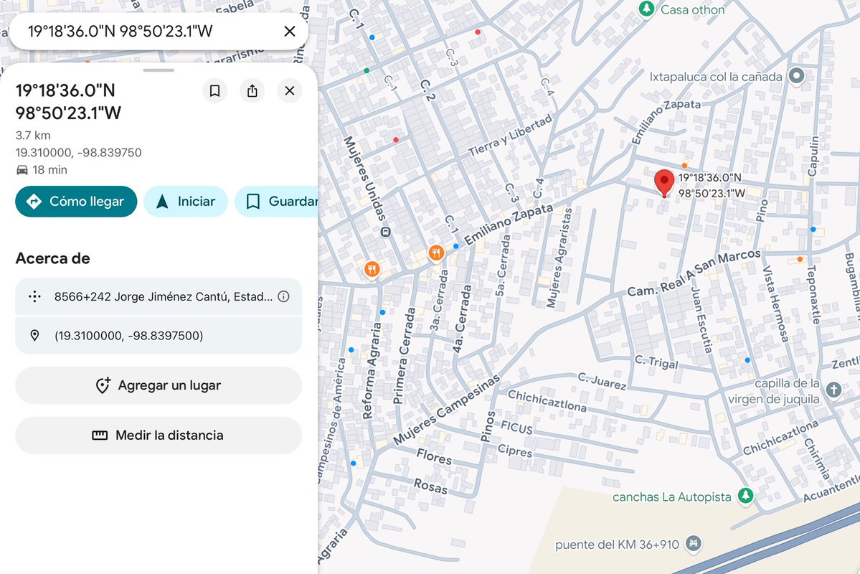The width and height of the screenshot is (860, 574).
Task: Tap the Cómo llegar directions button
Action: [76, 202]
